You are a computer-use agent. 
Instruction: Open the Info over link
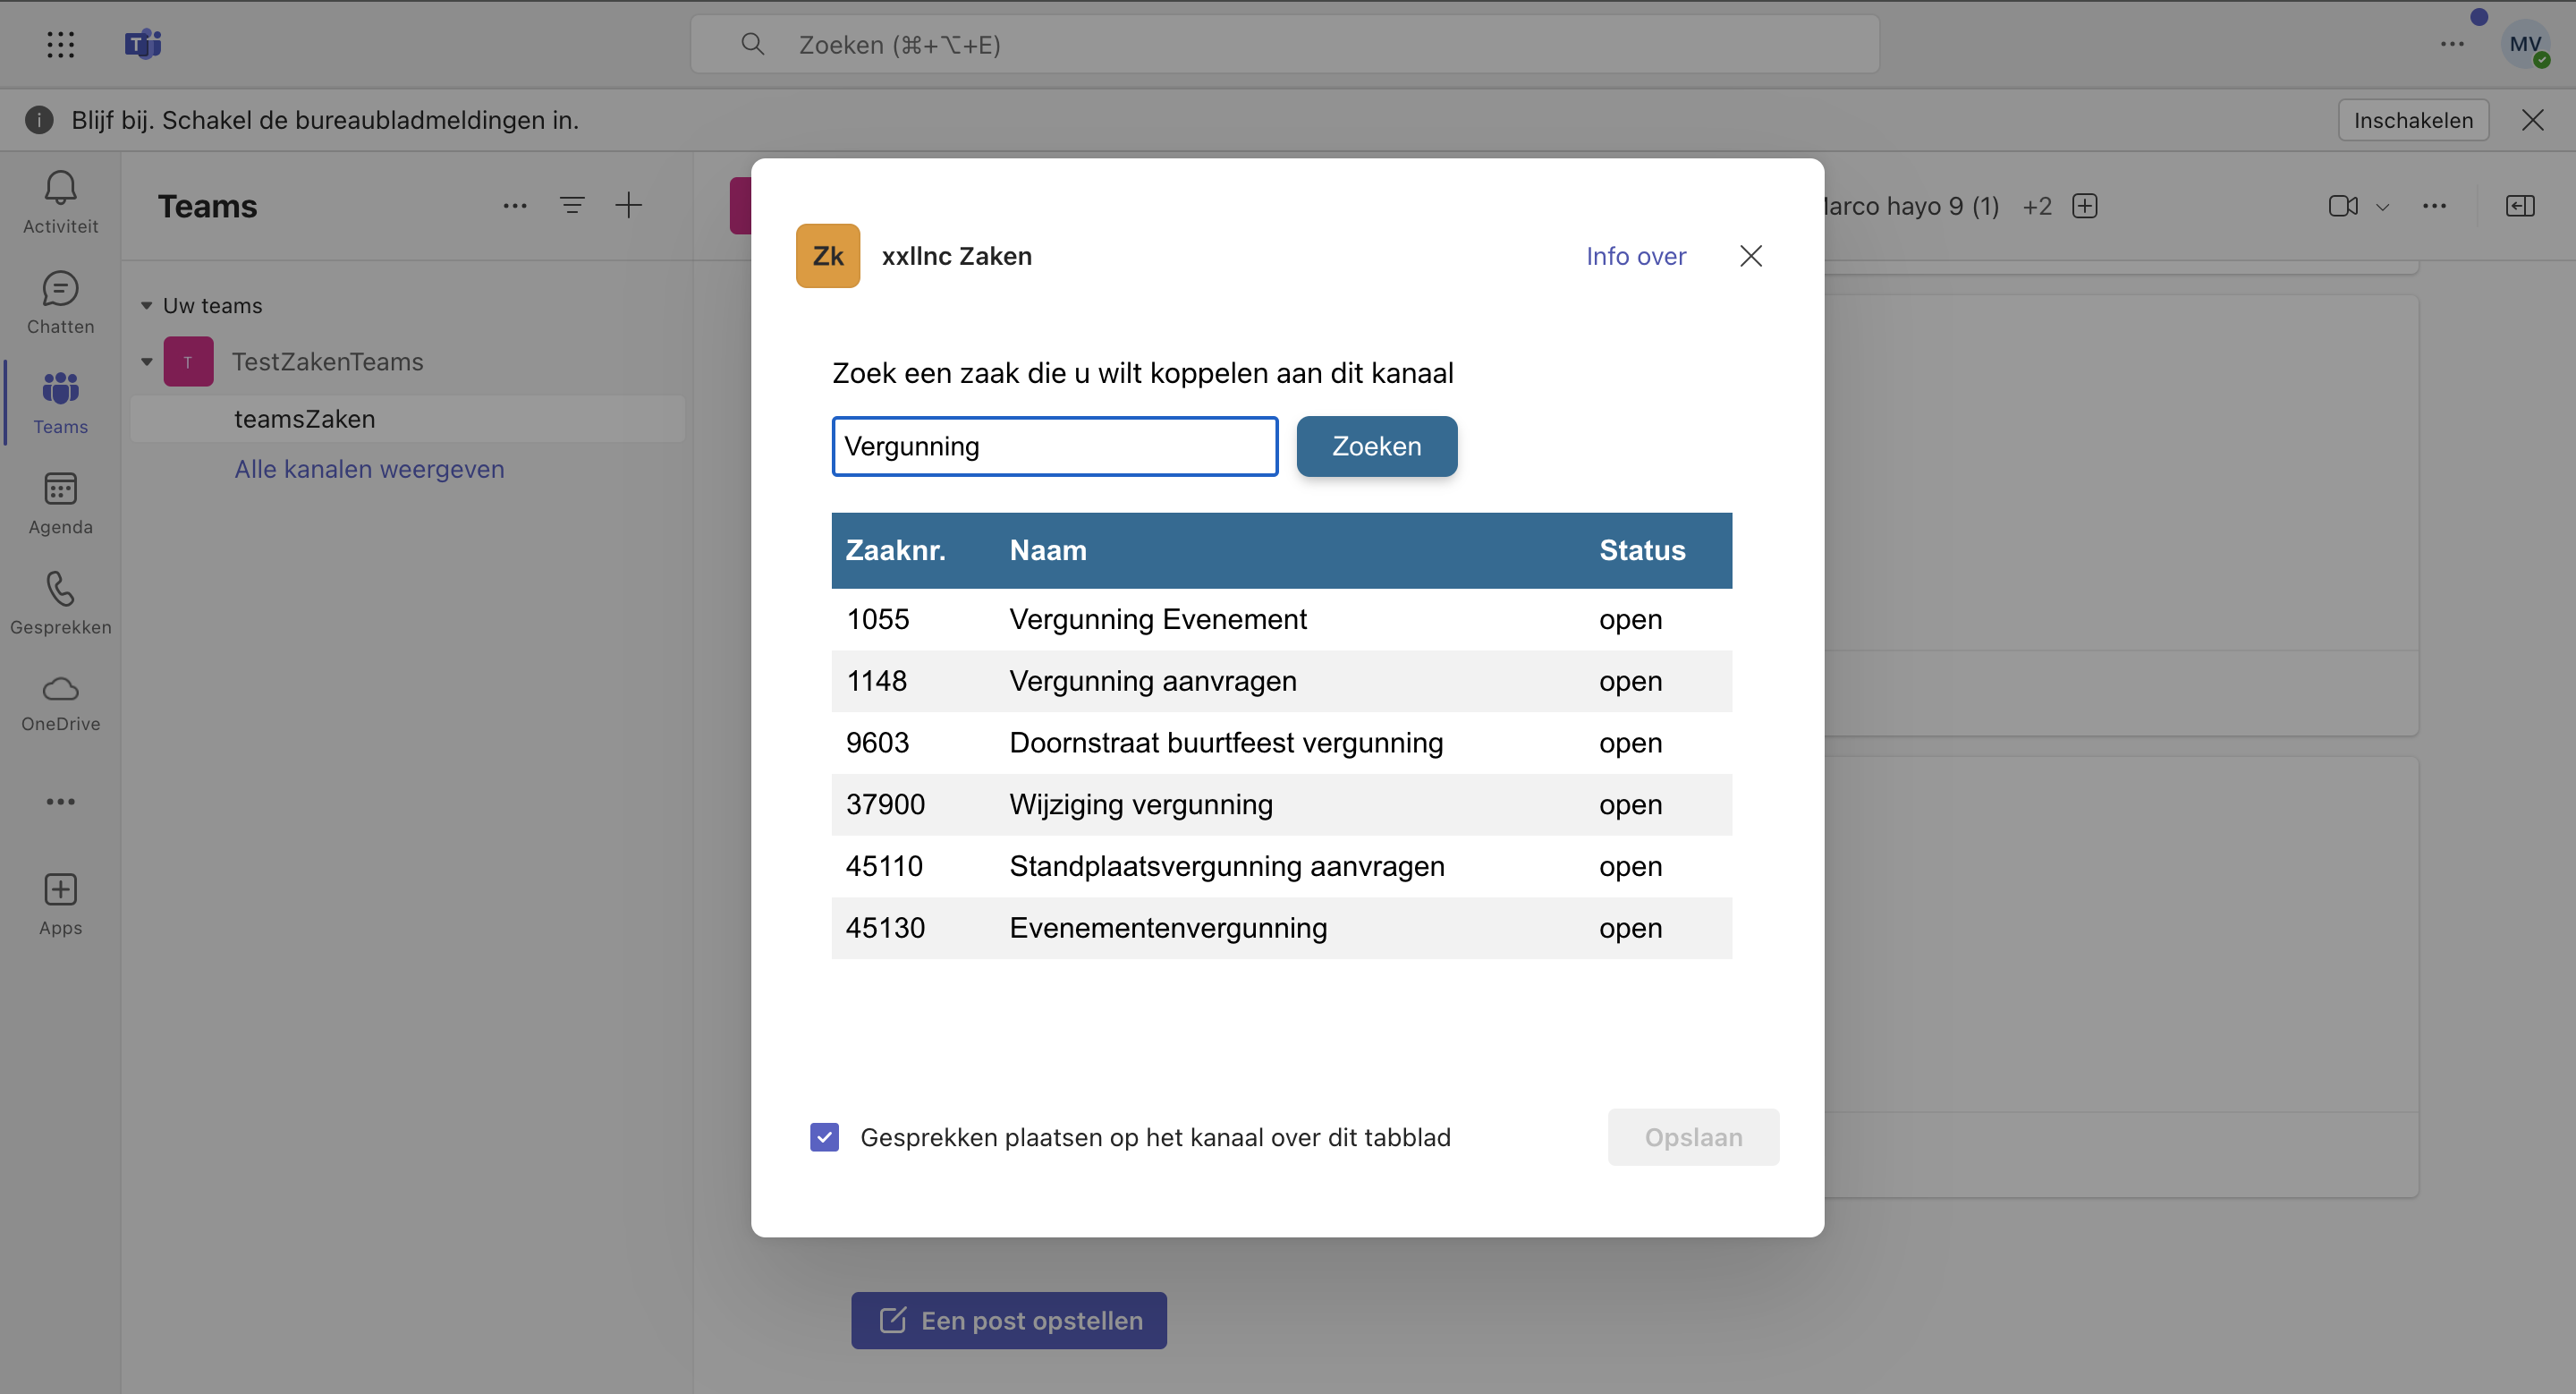(1636, 256)
